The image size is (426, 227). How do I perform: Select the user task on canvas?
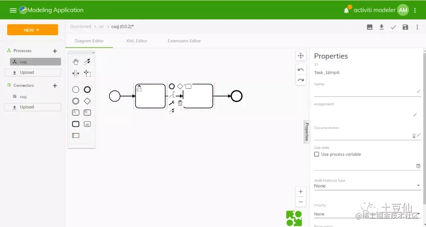[x=150, y=96]
